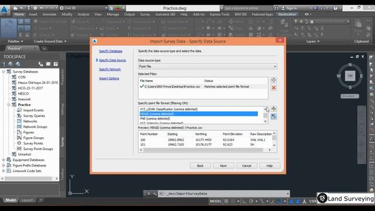Switch to the Geolocation ribbon tab

point(287,14)
